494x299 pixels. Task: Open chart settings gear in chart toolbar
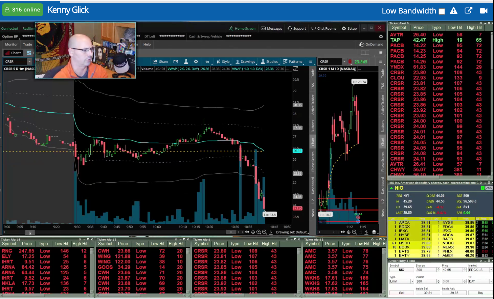pyautogui.click(x=196, y=62)
